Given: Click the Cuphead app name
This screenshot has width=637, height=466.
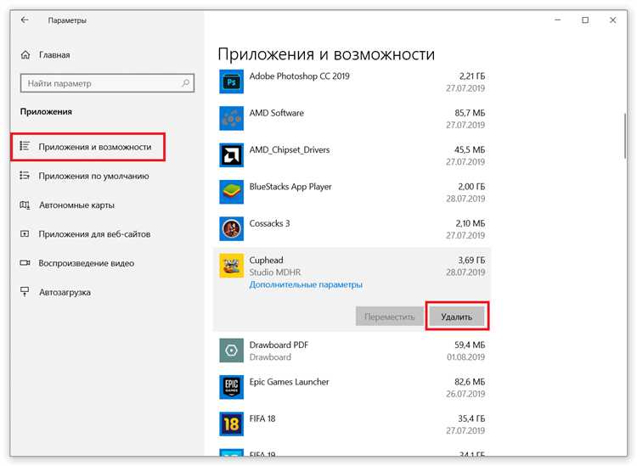Looking at the screenshot, I should click(266, 261).
